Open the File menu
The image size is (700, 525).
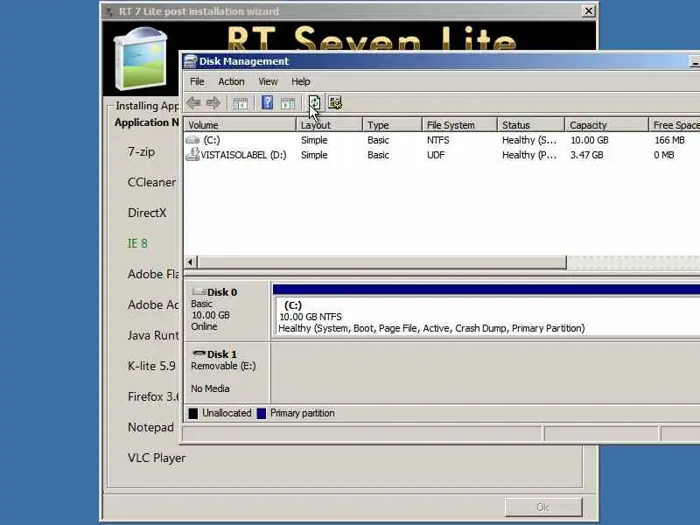[x=197, y=81]
